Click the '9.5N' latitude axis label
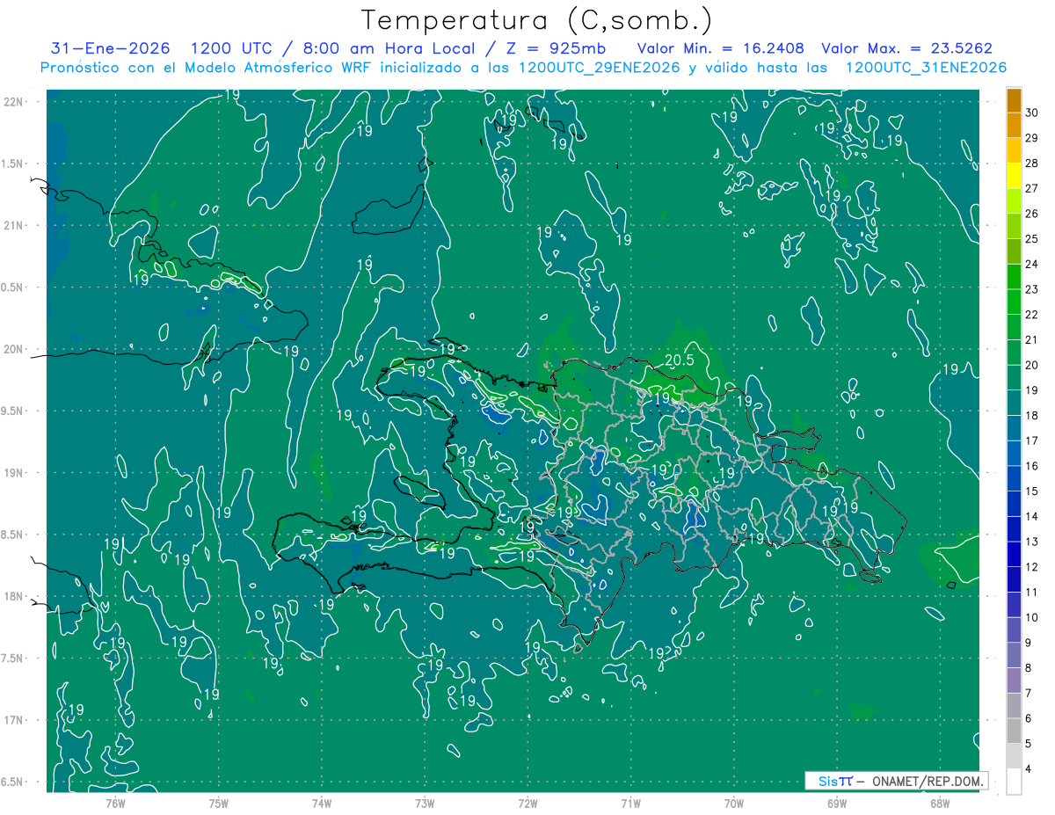1055x815 pixels. point(13,411)
